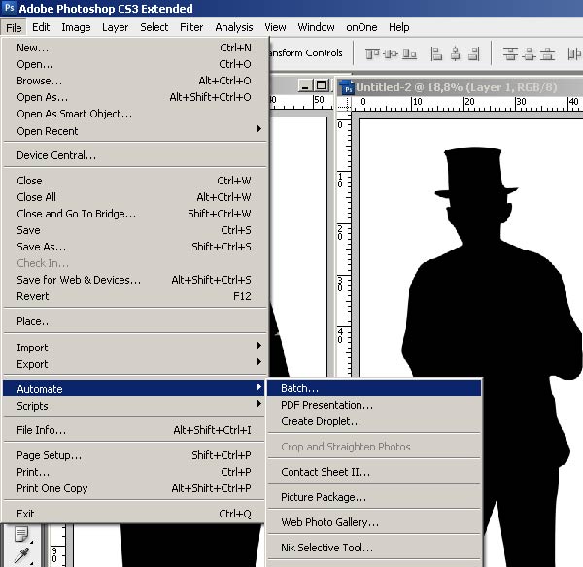
Task: Open the Analysis menu
Action: tap(233, 27)
